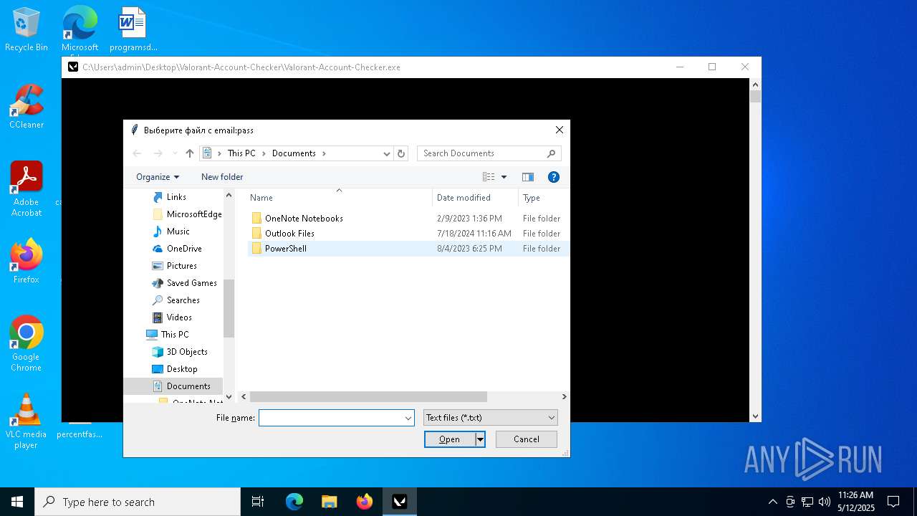Cancel the file selection dialog
Viewport: 917px width, 516px height.
coord(527,439)
